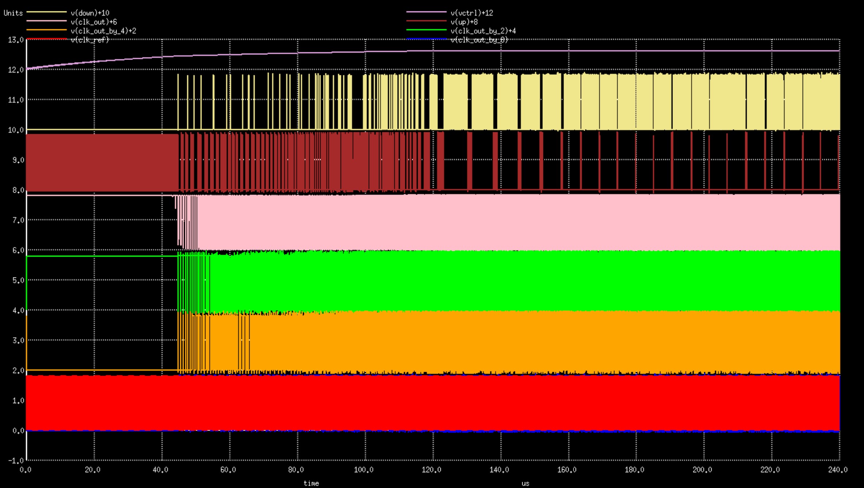The width and height of the screenshot is (864, 488).
Task: Click the v(up)+8 legend label
Action: pyautogui.click(x=464, y=22)
